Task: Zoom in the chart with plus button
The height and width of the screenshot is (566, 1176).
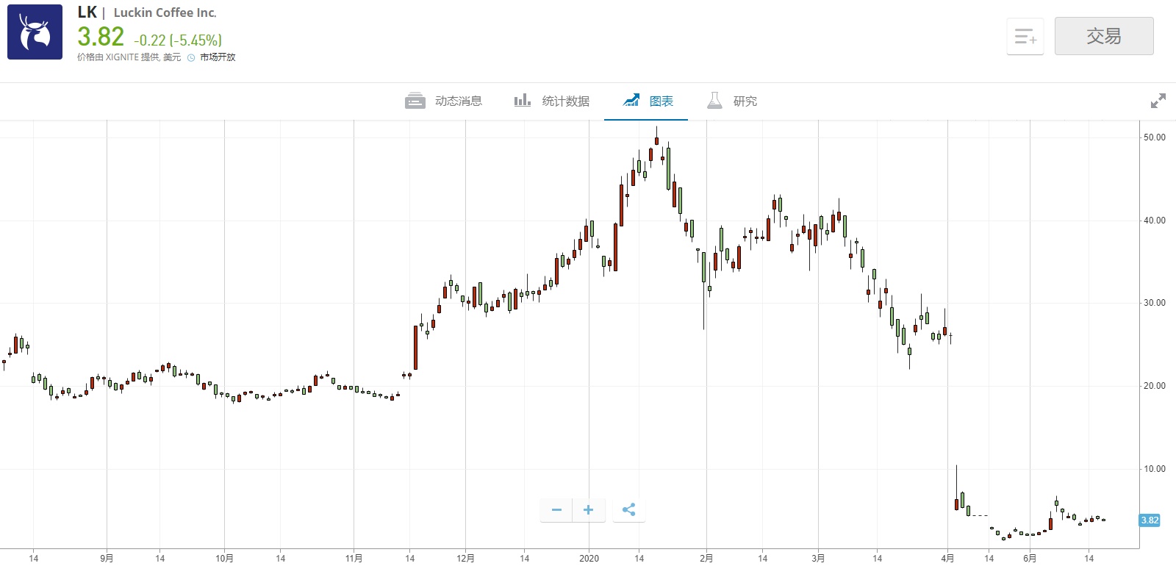Action: (x=588, y=510)
